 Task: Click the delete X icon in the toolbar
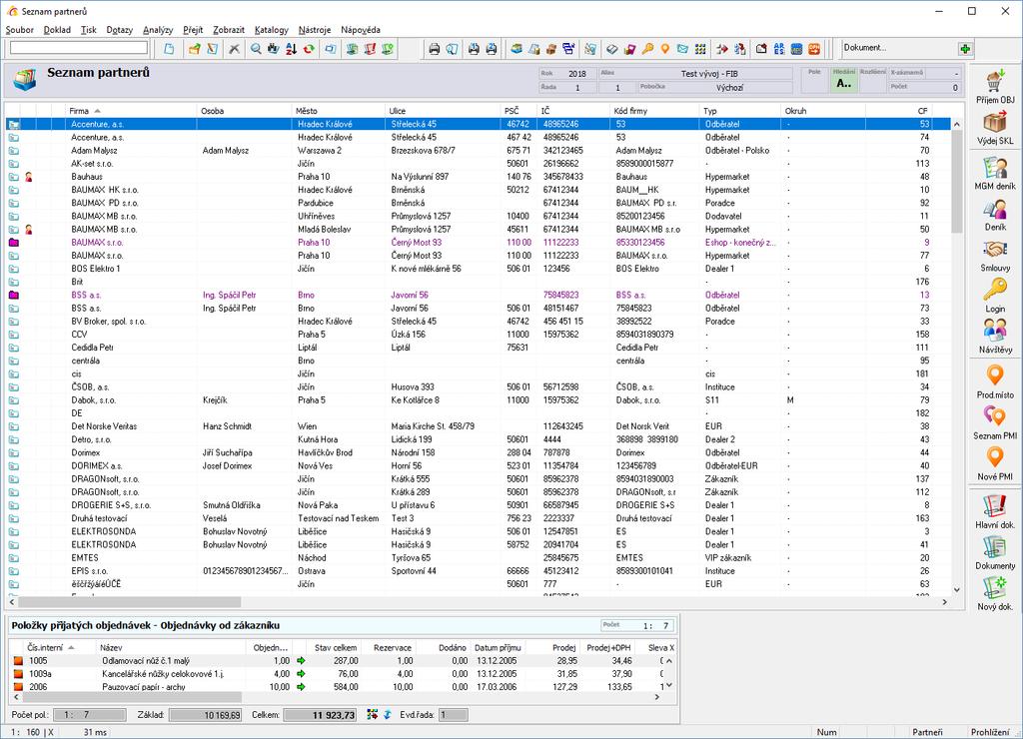[234, 49]
